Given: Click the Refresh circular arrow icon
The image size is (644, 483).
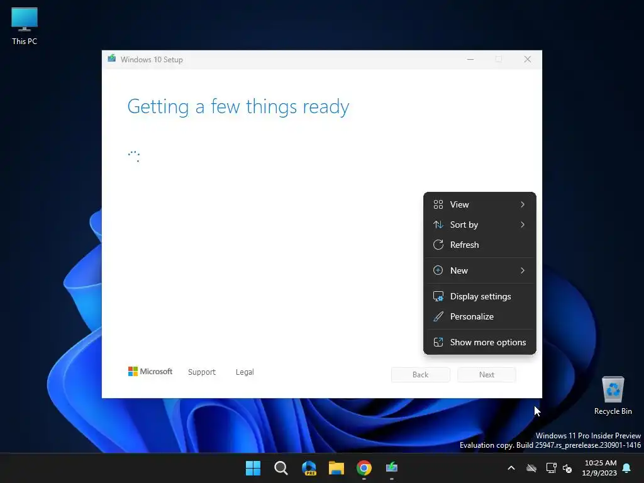Looking at the screenshot, I should 438,245.
